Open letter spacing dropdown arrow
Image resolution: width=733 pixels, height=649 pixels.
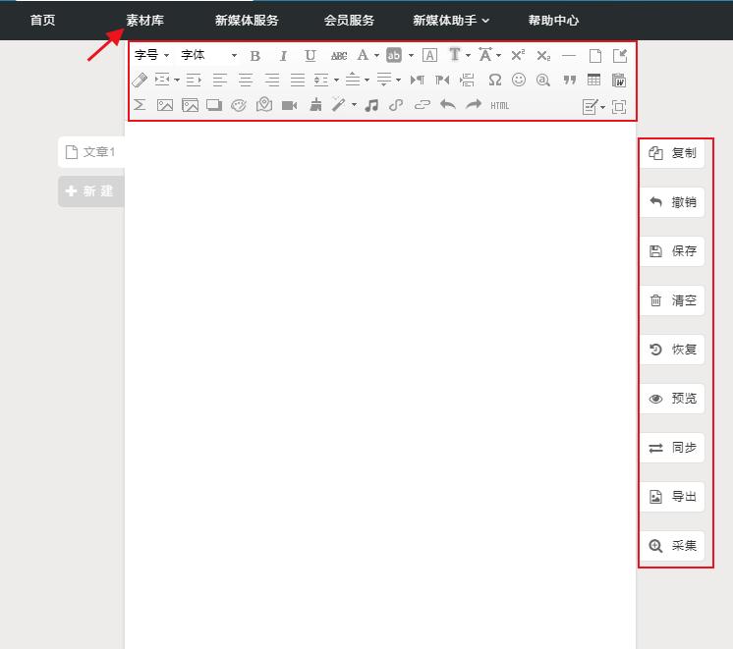(499, 56)
